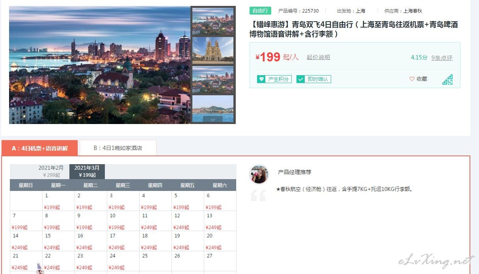479x274 pixels.
Task: Click the 收藏 favorite link
Action: point(422,79)
